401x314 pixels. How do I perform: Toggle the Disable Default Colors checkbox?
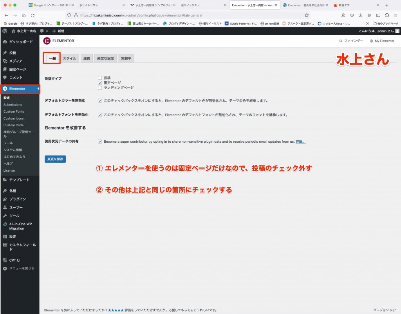click(x=100, y=100)
